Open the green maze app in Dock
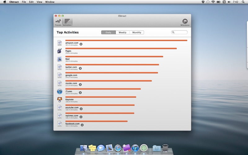 [144, 148]
